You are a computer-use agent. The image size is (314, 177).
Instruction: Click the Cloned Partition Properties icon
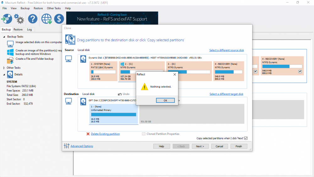click(x=143, y=134)
